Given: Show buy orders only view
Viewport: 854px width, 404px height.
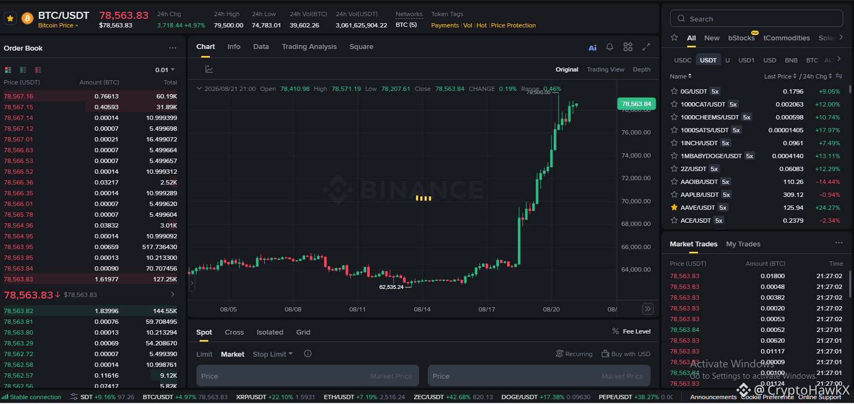Looking at the screenshot, I should point(23,70).
